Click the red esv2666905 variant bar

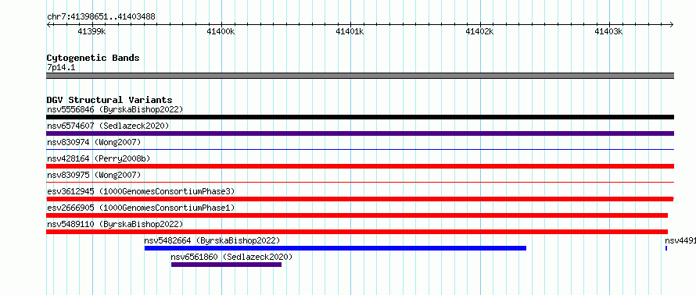(357, 215)
